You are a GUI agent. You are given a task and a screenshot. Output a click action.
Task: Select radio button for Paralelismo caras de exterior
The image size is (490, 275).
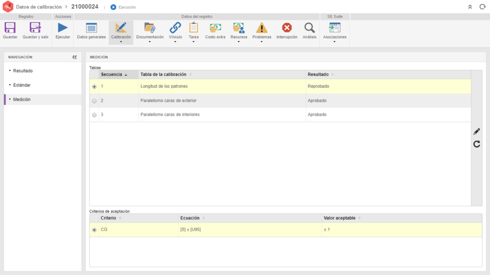[x=94, y=101]
